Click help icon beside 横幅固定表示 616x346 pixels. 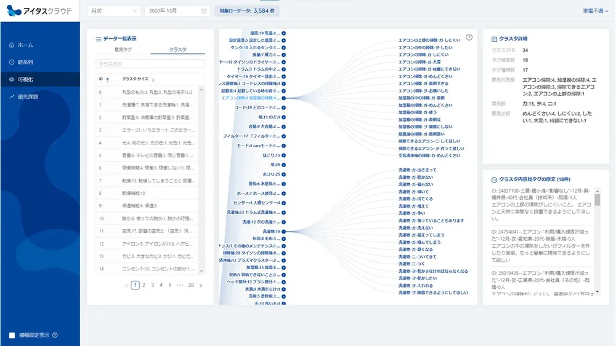click(55, 335)
